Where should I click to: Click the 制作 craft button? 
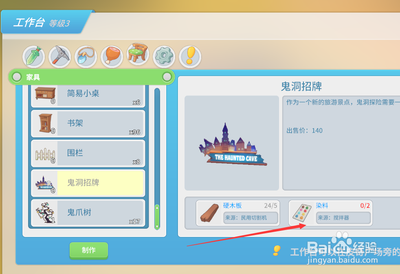pos(89,250)
